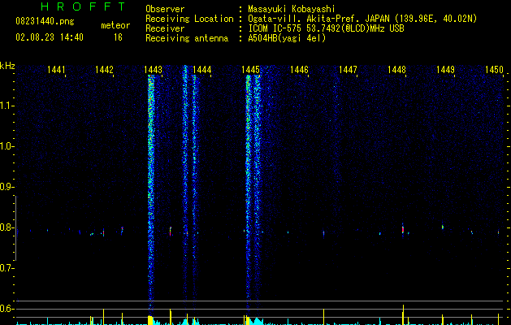
Task: Click the timestamp 02.08.23 14:40
Action: [x=50, y=37]
